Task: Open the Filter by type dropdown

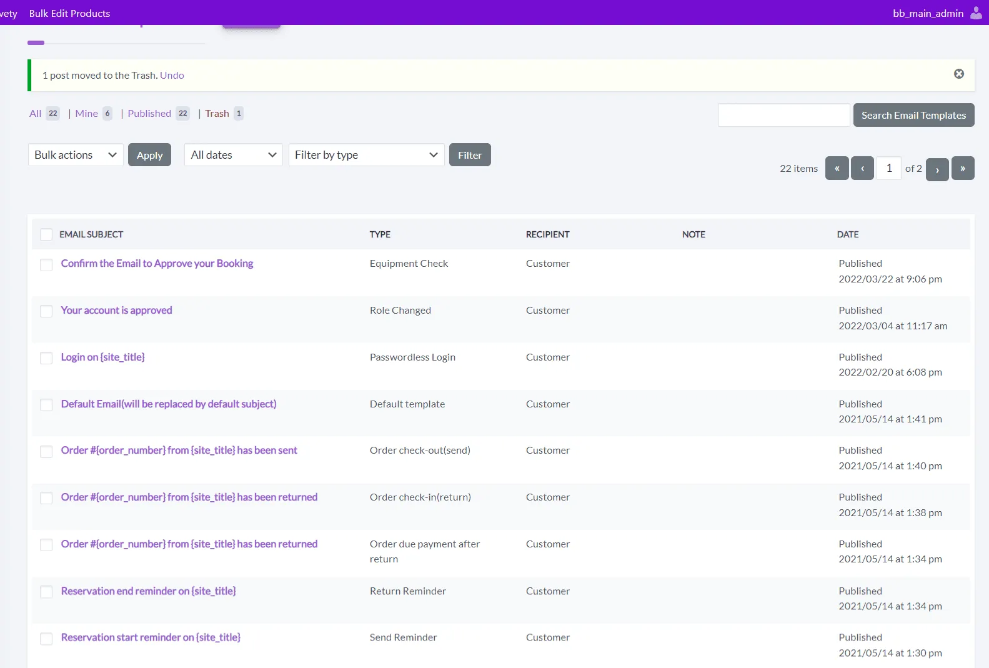Action: [366, 155]
